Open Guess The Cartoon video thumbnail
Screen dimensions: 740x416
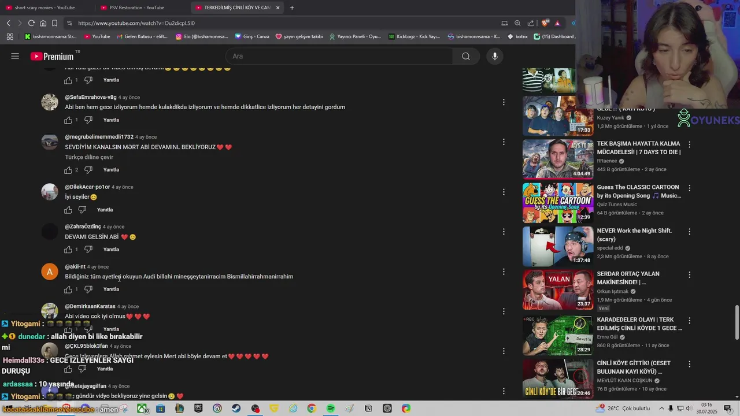point(558,203)
